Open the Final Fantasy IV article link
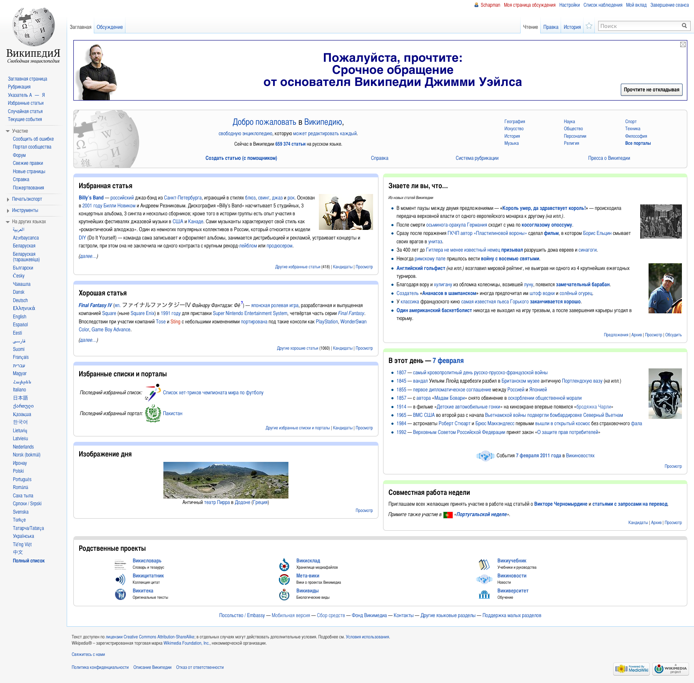 95,305
